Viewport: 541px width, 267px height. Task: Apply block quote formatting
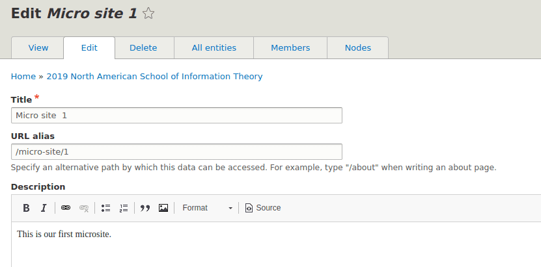point(145,208)
